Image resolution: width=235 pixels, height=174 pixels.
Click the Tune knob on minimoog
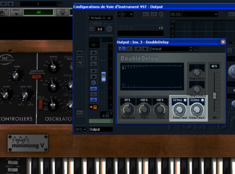tap(15, 75)
